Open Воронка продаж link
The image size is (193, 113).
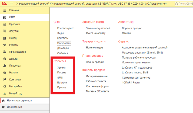pyautogui.click(x=132, y=28)
